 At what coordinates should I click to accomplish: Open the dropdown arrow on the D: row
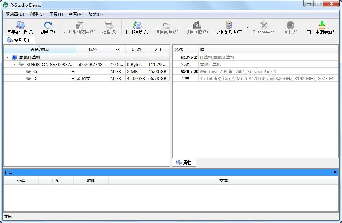click(73, 79)
